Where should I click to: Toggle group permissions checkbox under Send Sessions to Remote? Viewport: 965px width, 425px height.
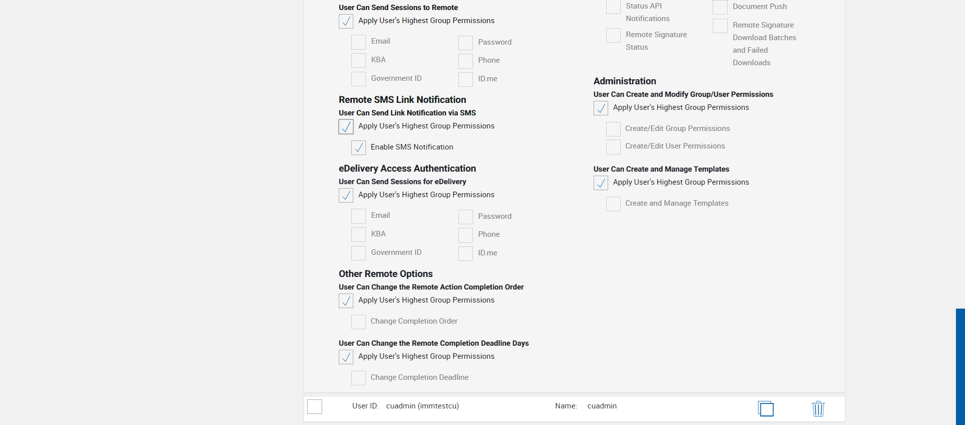pyautogui.click(x=346, y=21)
